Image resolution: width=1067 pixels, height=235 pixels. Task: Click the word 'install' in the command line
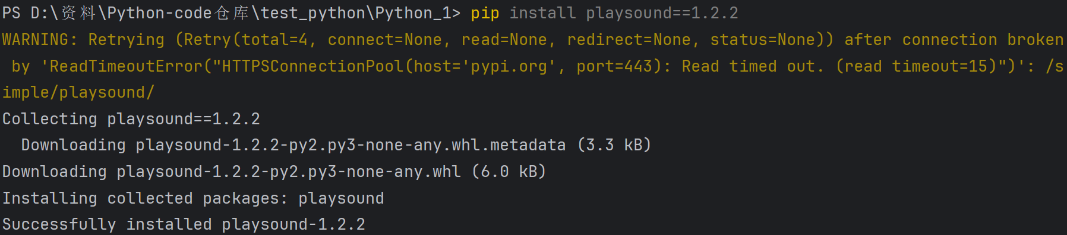tap(542, 13)
